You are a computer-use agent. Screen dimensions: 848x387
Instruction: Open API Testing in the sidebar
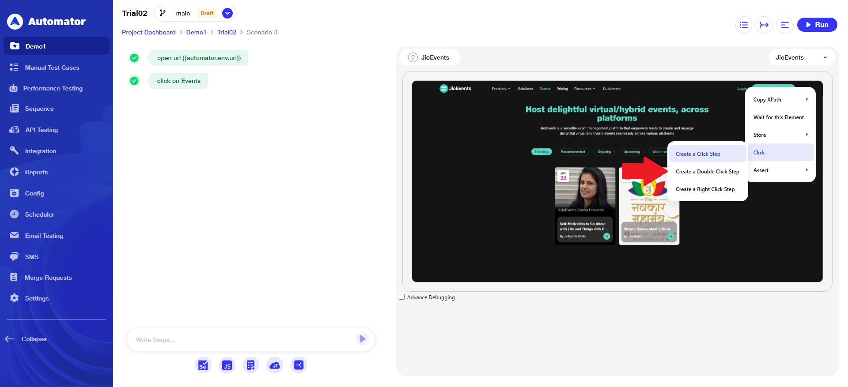pos(42,130)
